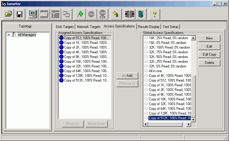Screen dimensions: 229x141
Task: Reset workers with the yellow arrow icon
Action: pyautogui.click(x=116, y=14)
